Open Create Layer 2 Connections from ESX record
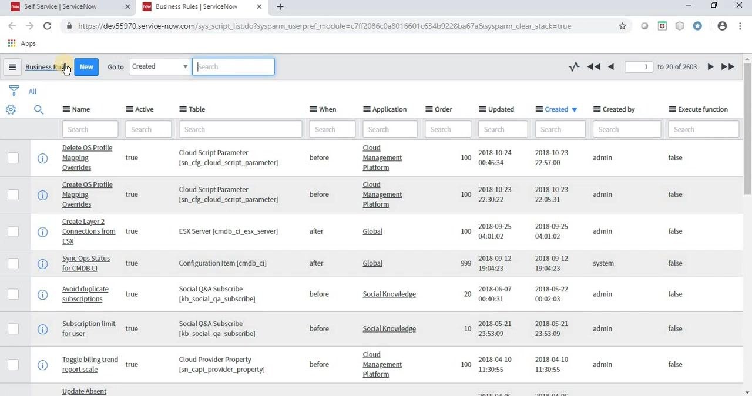This screenshot has width=752, height=396. [x=89, y=231]
